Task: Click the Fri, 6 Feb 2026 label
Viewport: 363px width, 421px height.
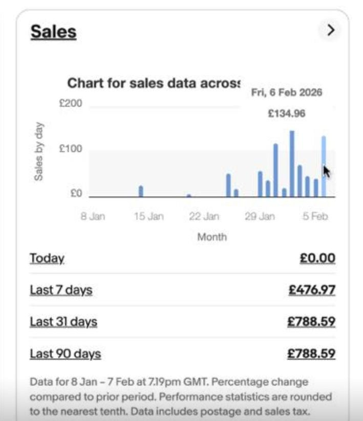Action: click(x=286, y=93)
